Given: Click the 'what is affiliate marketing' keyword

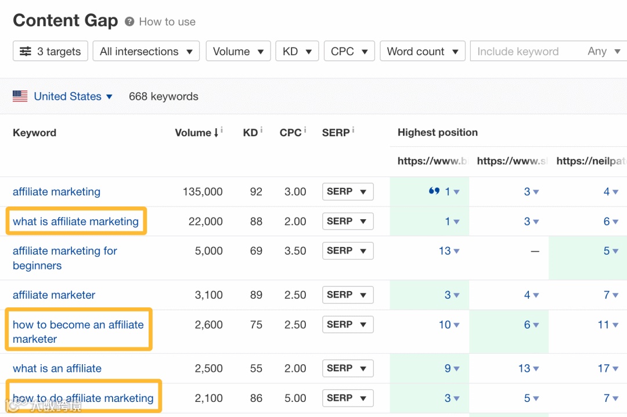Looking at the screenshot, I should [75, 222].
